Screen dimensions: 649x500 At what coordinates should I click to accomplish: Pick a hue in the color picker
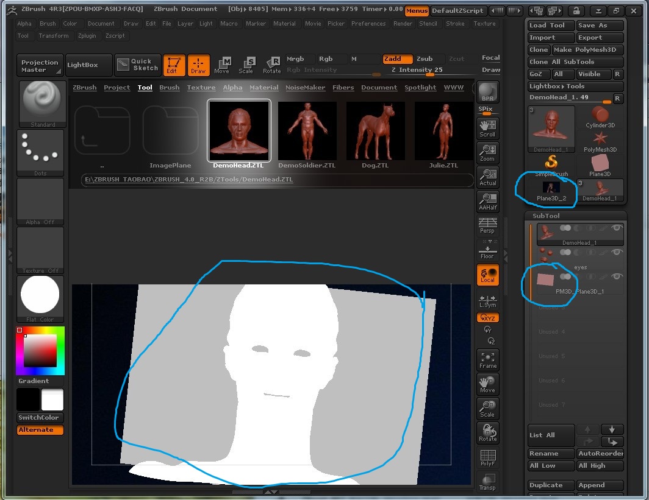pos(40,351)
